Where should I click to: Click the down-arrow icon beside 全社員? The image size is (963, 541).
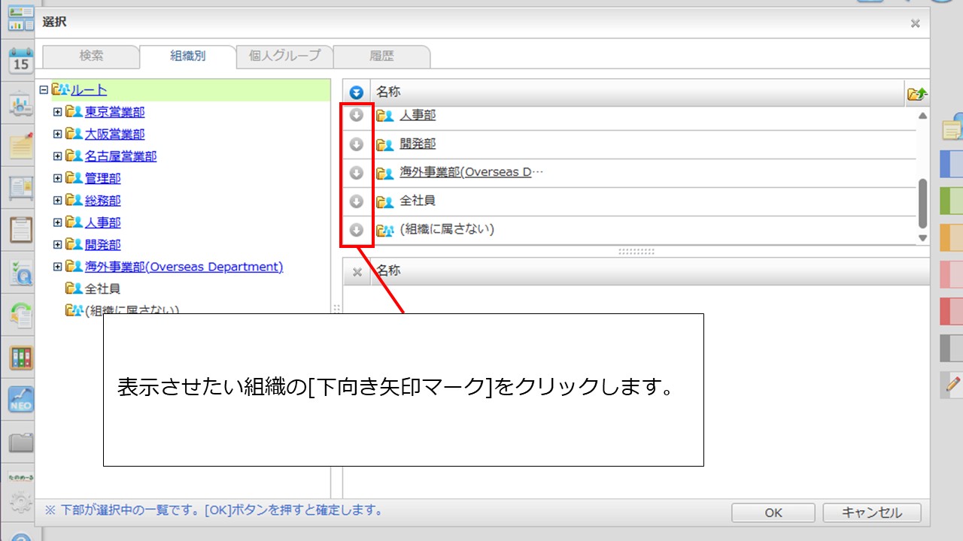pos(357,201)
